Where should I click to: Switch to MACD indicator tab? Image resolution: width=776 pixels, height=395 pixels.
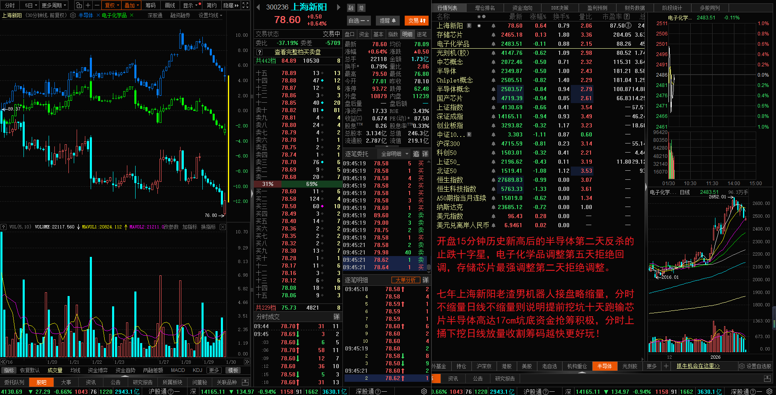pos(178,370)
